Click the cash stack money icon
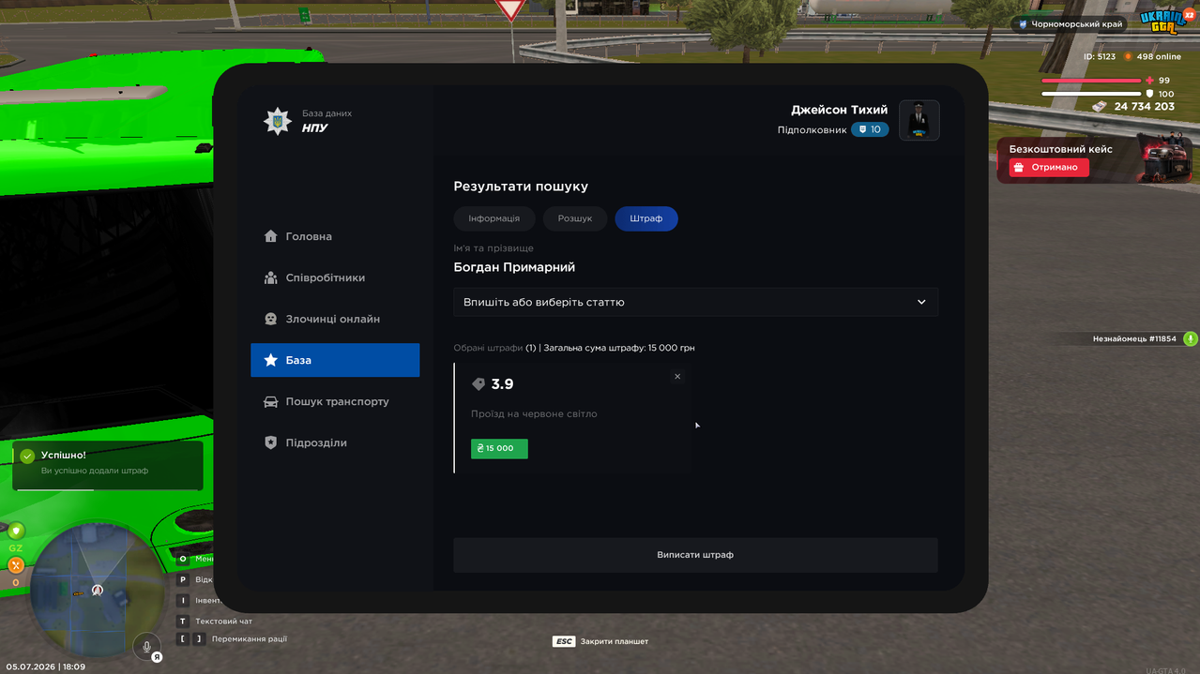The image size is (1200, 674). tap(1100, 107)
